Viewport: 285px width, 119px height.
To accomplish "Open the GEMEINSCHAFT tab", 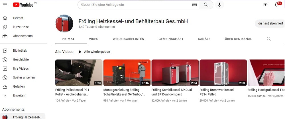I will tap(171, 39).
